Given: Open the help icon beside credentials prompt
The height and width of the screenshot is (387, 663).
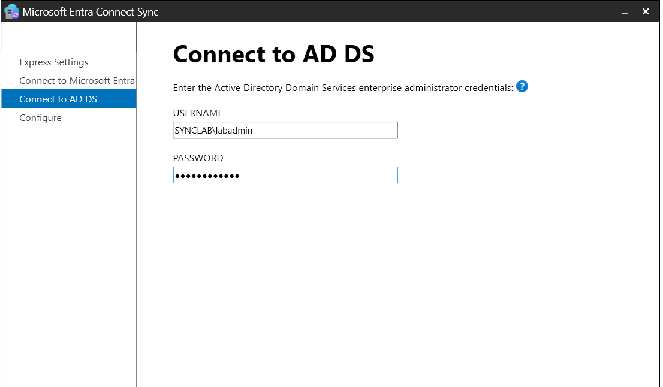Looking at the screenshot, I should point(522,87).
